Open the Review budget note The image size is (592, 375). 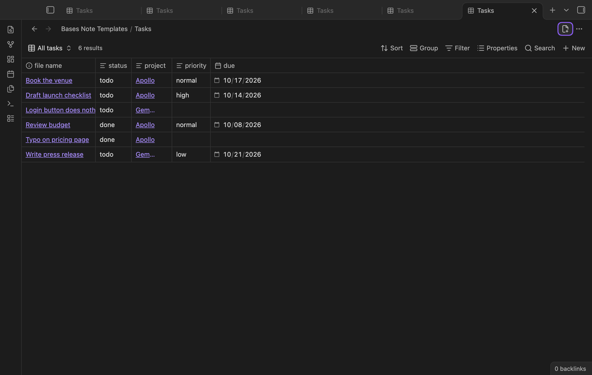click(48, 124)
